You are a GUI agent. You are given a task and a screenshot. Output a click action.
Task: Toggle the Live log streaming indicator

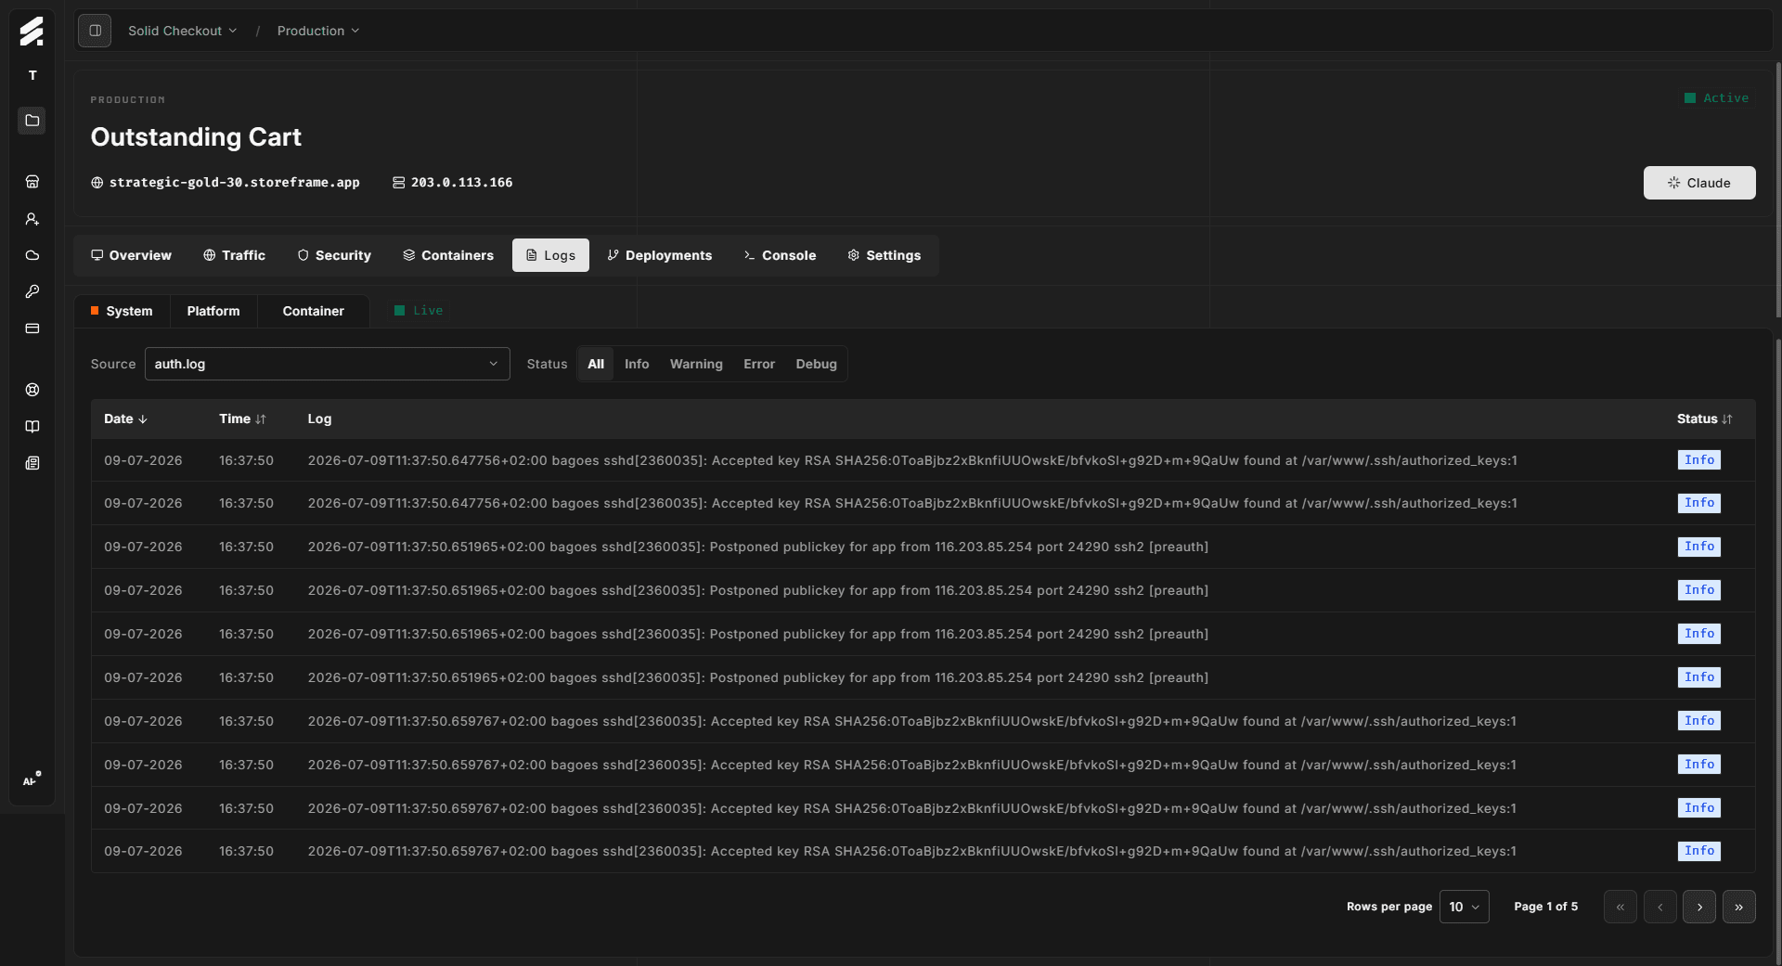click(x=419, y=311)
